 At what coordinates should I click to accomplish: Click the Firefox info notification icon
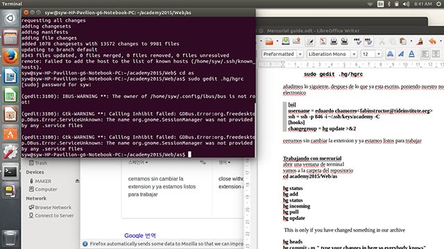coord(85,243)
